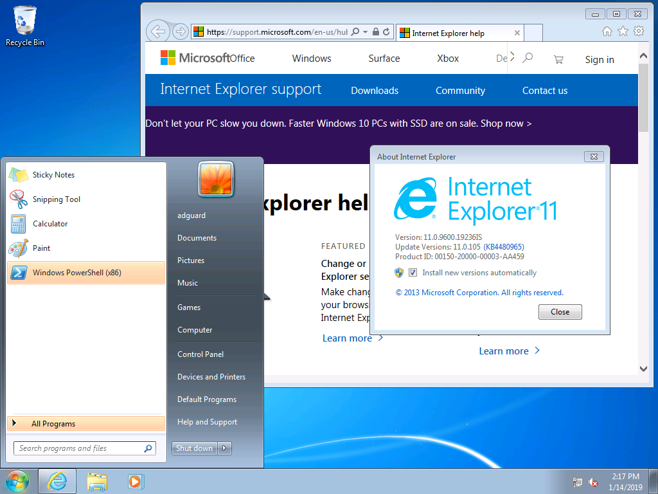Image resolution: width=658 pixels, height=494 pixels.
Task: Open Windows Media Player from taskbar
Action: (135, 481)
